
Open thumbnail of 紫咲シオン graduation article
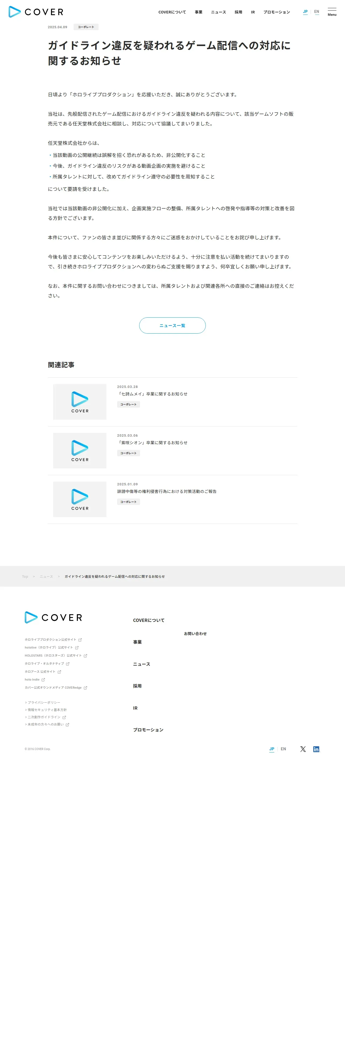click(x=80, y=450)
